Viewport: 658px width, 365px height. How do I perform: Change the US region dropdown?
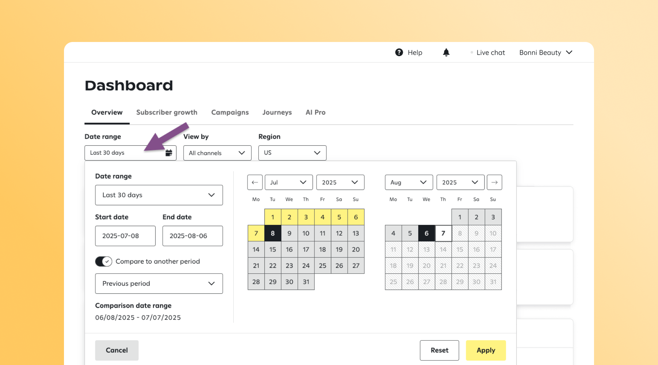pyautogui.click(x=292, y=153)
